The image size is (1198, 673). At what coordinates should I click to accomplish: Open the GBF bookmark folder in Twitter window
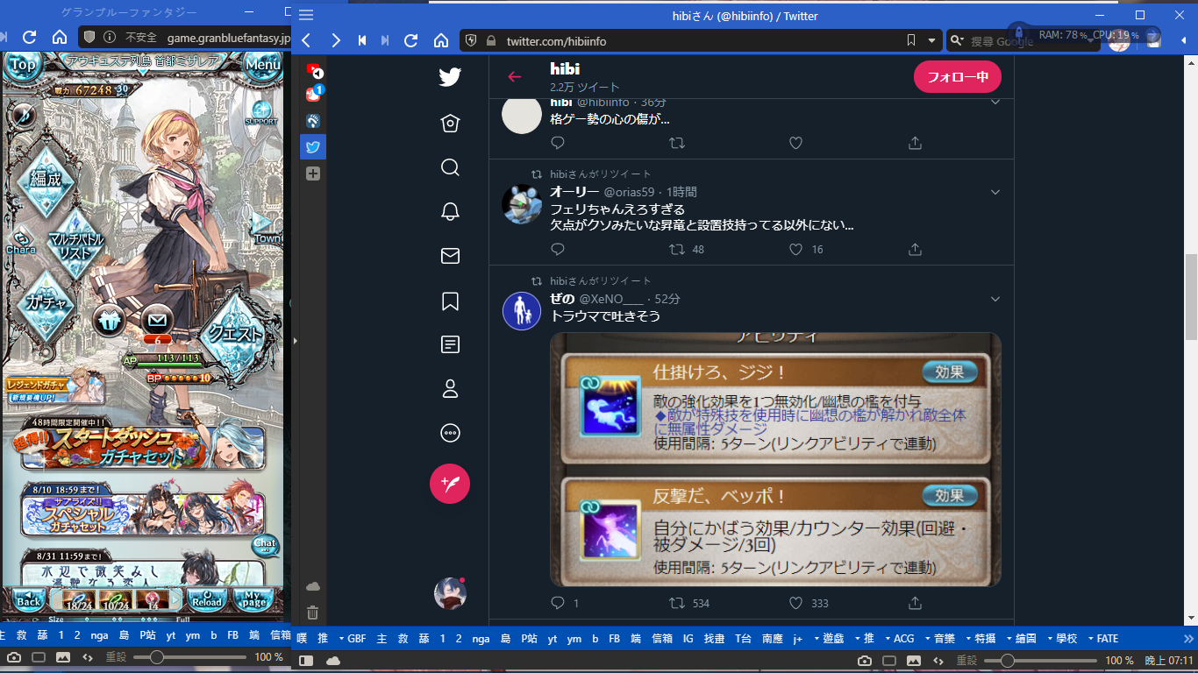351,639
